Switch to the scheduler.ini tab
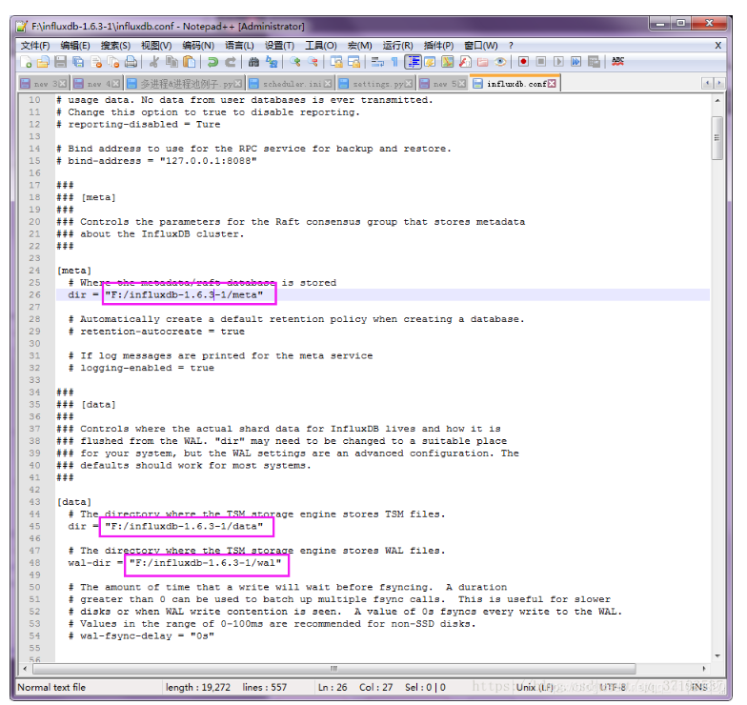The width and height of the screenshot is (747, 705). tap(292, 84)
